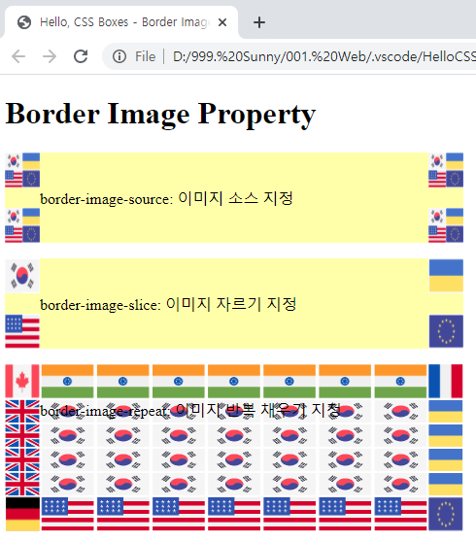The height and width of the screenshot is (542, 476).
Task: Click the large USA flag in the slice box
Action: (22, 331)
